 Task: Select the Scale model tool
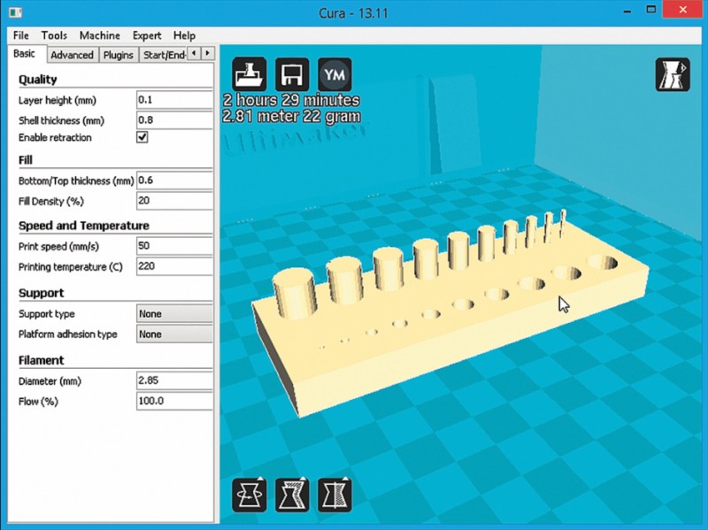(x=292, y=495)
